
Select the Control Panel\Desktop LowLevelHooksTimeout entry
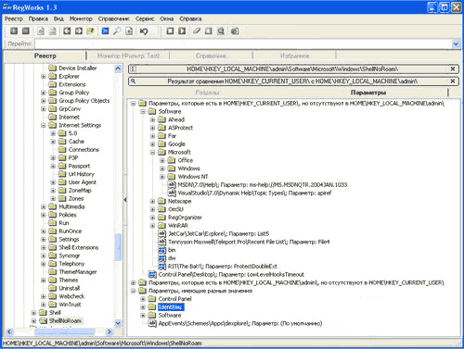(231, 274)
